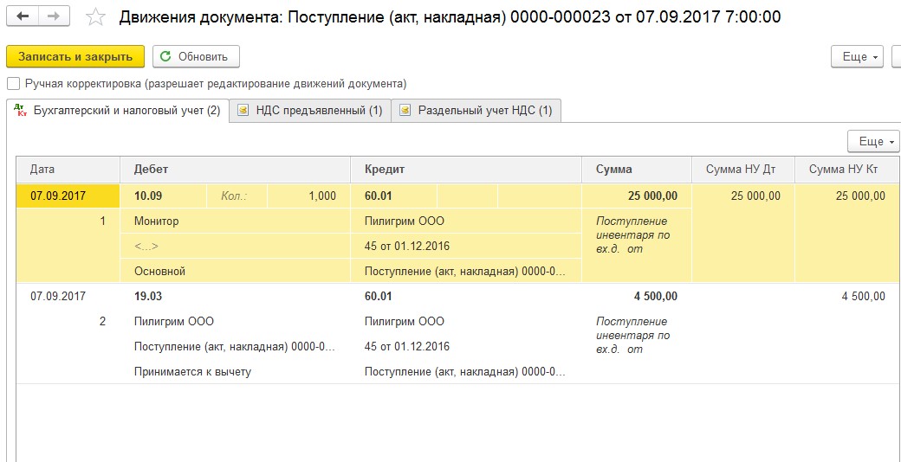
Task: Expand the Еще menu above the table
Action: click(x=872, y=141)
